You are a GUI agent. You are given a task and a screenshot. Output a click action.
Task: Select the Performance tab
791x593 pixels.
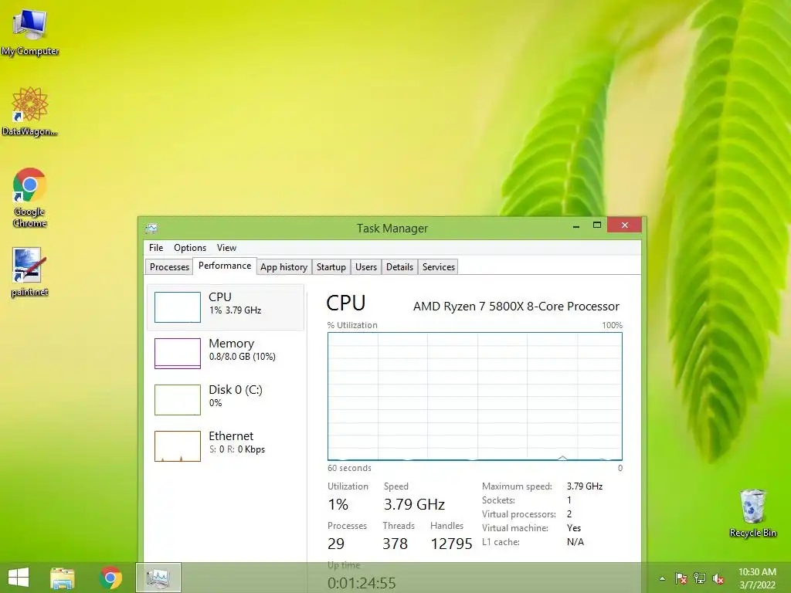(x=225, y=266)
